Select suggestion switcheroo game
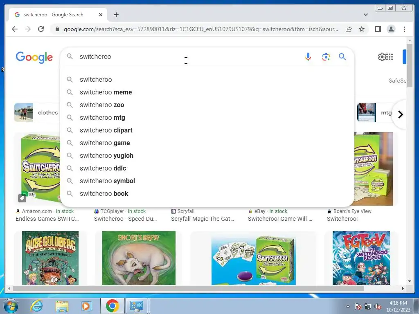 coord(207,143)
